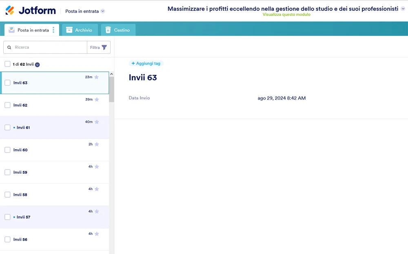Check the checkbox for Invii 59
Screen dimensions: 408x254
tap(7, 172)
